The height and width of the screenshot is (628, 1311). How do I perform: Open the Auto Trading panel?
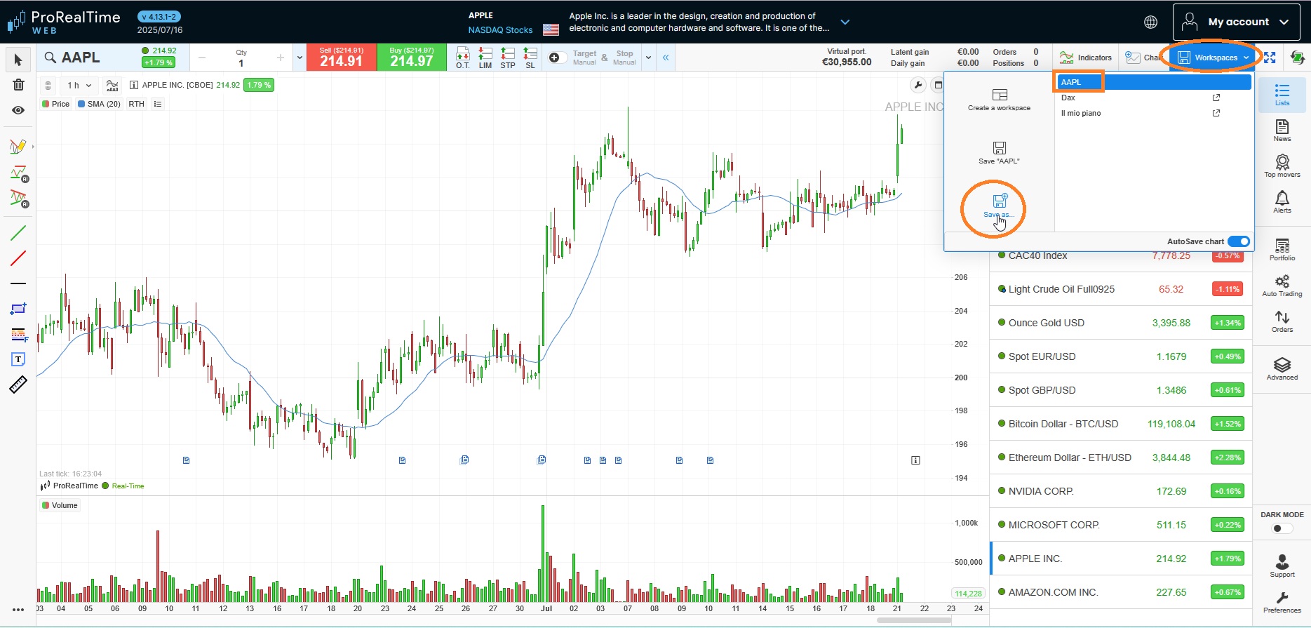pyautogui.click(x=1282, y=286)
